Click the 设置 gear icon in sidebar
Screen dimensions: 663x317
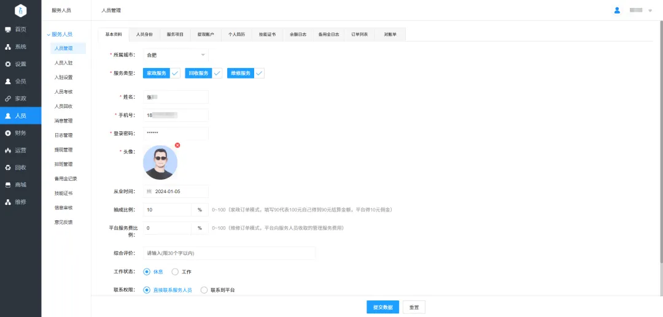coord(8,64)
